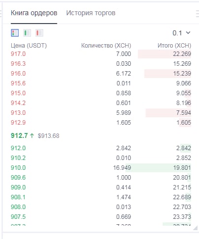199x239 pixels.
Task: Click the resize grip at bottom-right corner
Action: click(195, 228)
